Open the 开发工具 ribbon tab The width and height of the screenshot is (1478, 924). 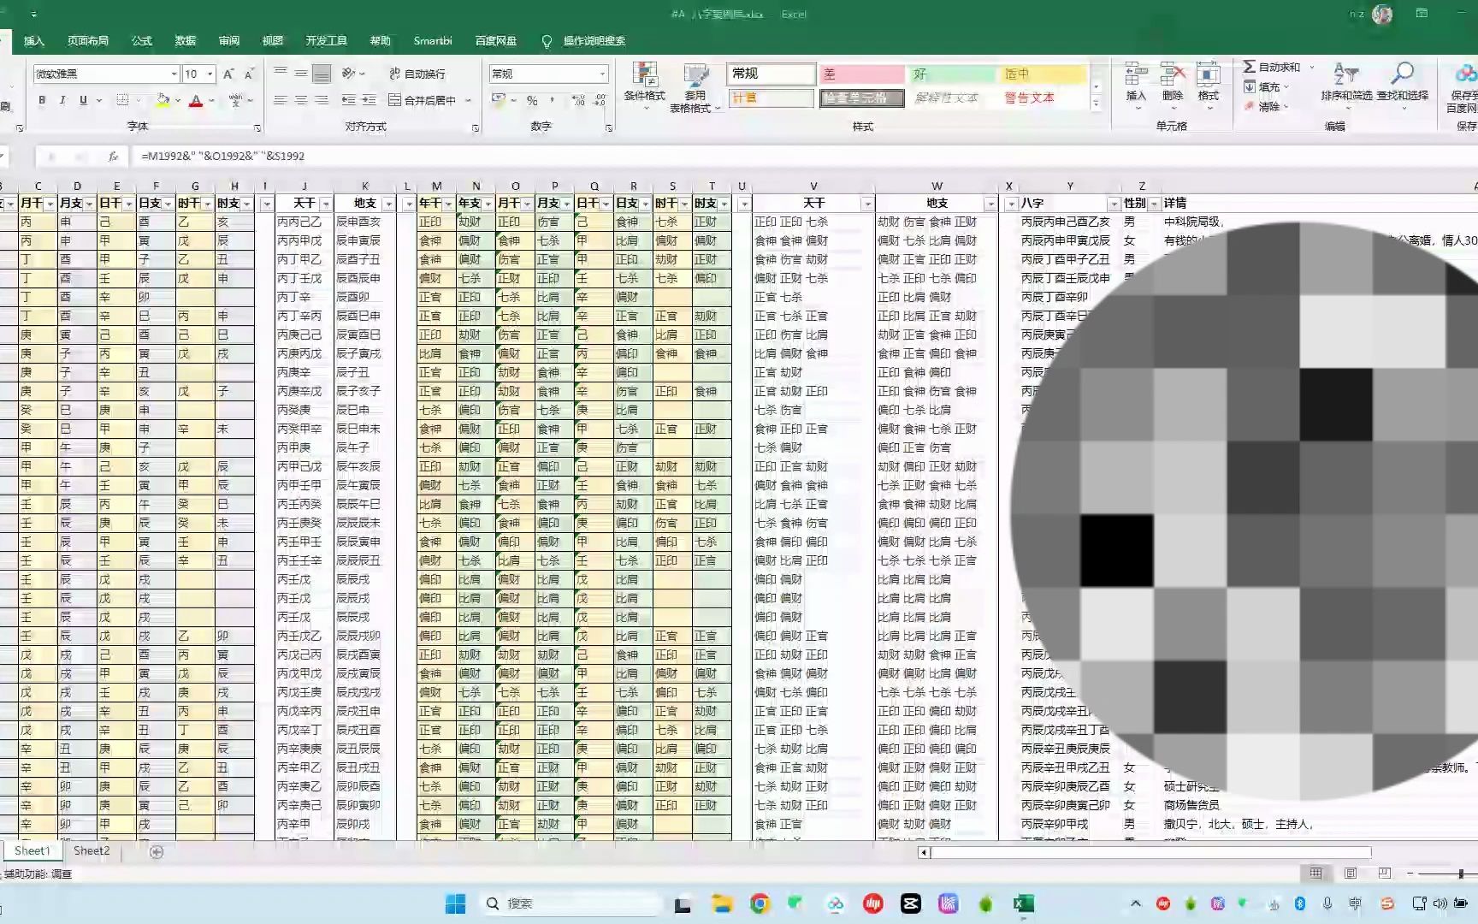click(327, 40)
